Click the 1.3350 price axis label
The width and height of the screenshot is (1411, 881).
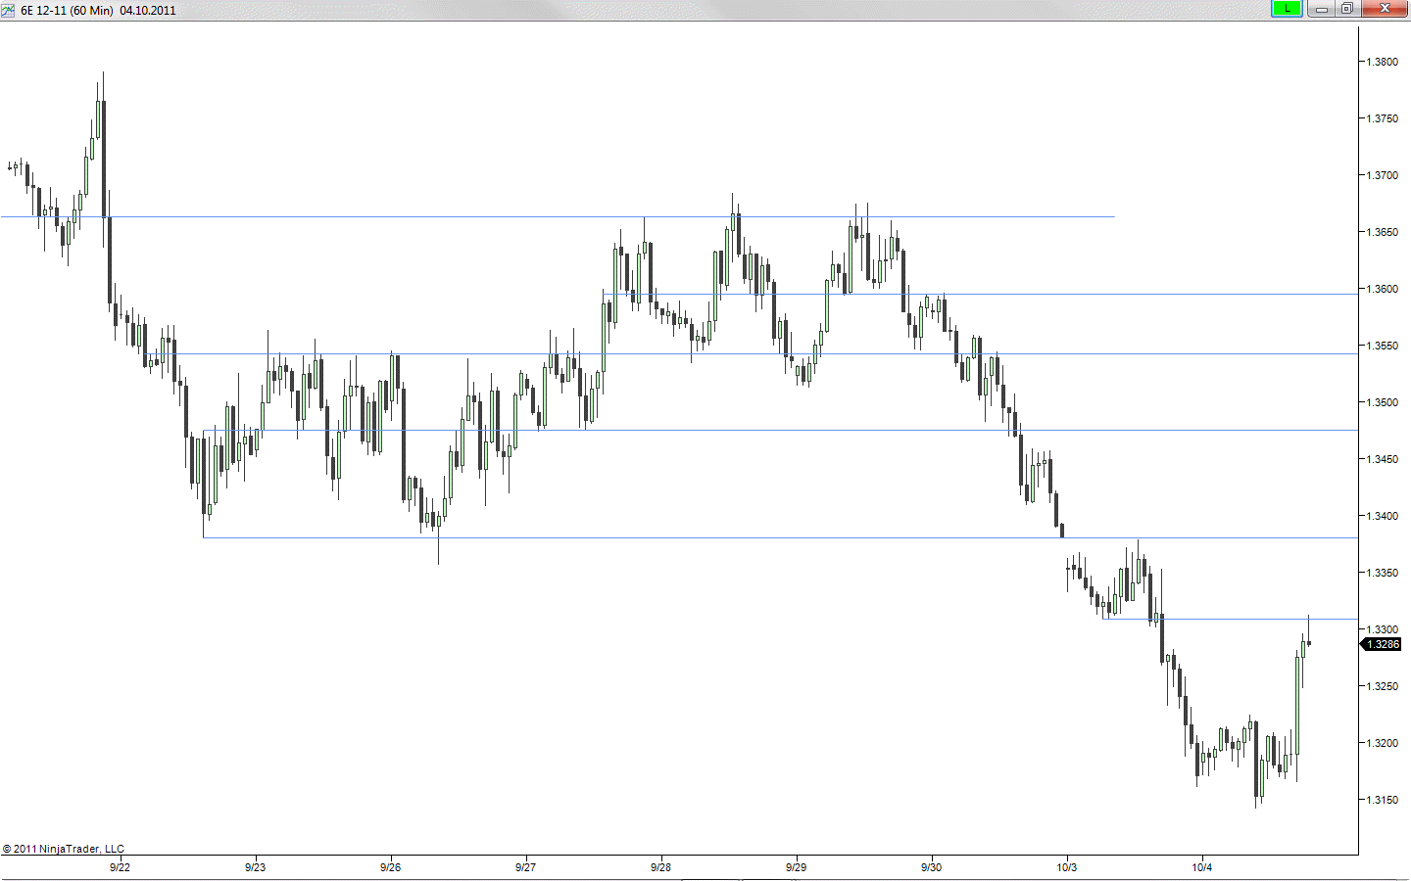pyautogui.click(x=1383, y=573)
